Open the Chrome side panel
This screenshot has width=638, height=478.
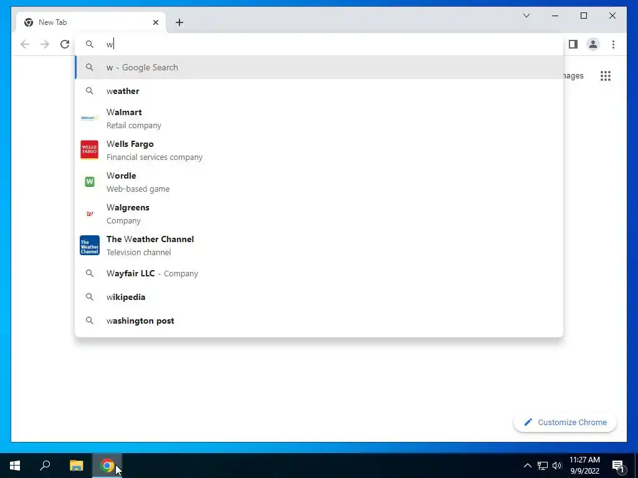[573, 44]
